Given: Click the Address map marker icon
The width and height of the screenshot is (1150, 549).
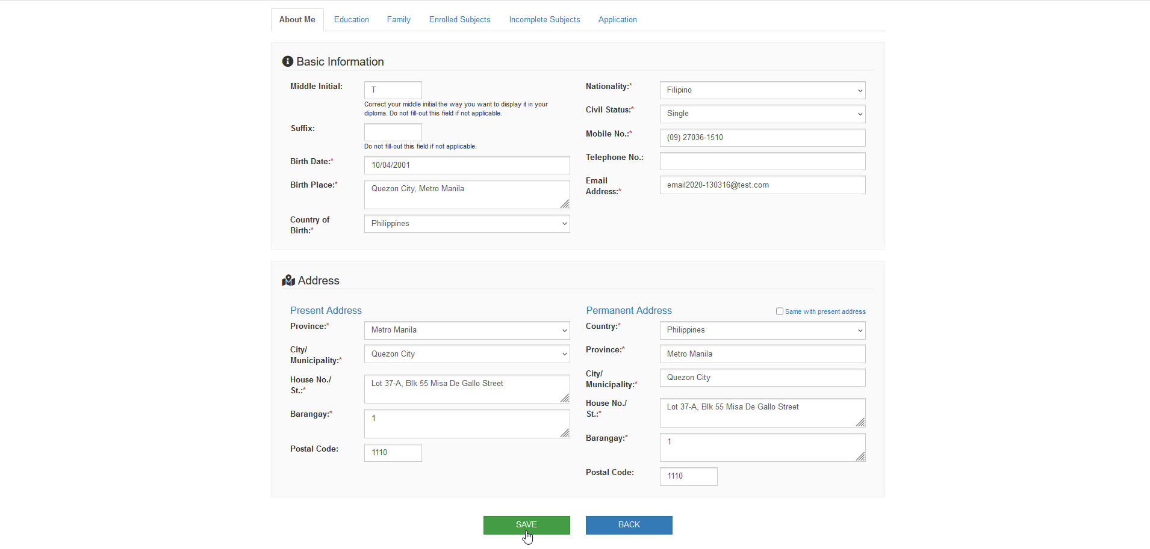Looking at the screenshot, I should click(288, 280).
